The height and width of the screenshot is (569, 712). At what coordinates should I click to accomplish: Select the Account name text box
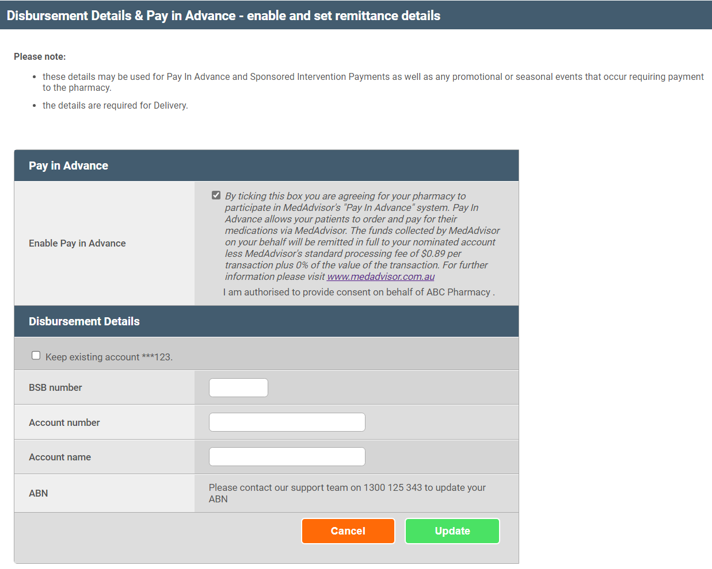(287, 456)
